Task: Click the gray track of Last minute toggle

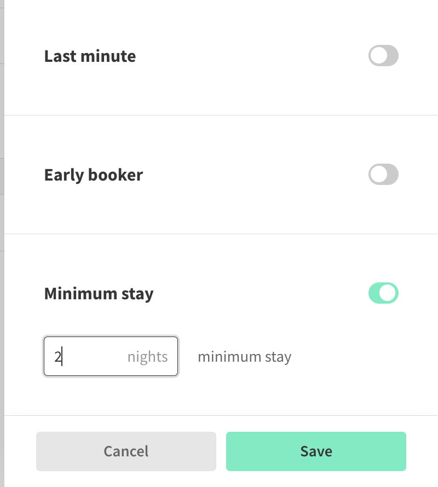Action: point(392,56)
